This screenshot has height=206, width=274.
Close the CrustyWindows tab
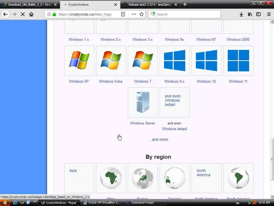pyautogui.click(x=116, y=5)
